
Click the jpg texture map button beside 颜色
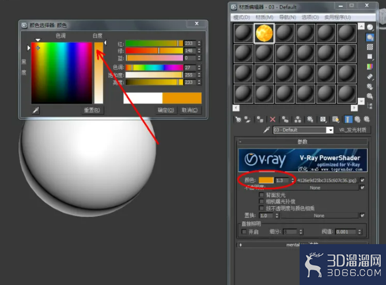click(x=327, y=180)
